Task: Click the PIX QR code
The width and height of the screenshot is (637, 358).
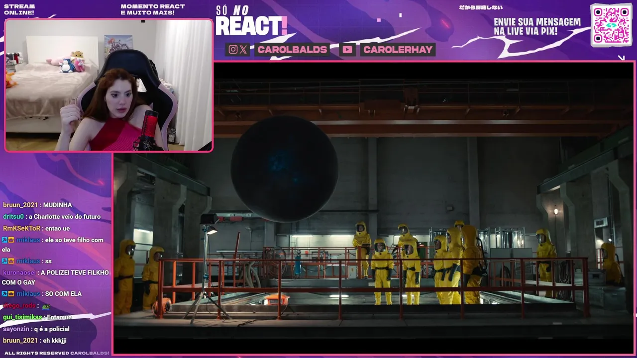Action: tap(611, 25)
